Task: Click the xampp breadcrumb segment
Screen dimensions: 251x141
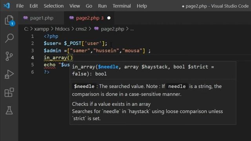Action: pyautogui.click(x=42, y=29)
